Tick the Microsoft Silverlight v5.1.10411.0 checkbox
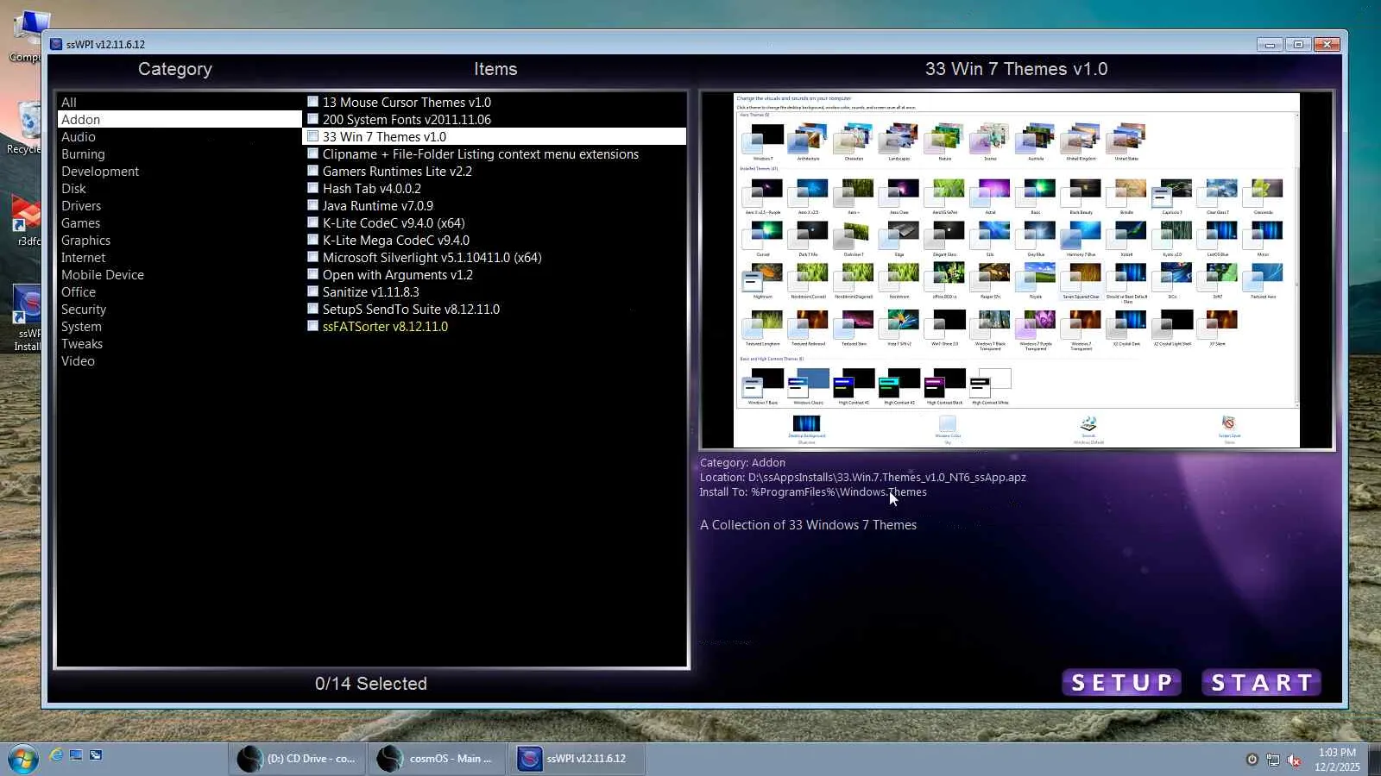Screen dimensions: 1381x776 (x=313, y=257)
